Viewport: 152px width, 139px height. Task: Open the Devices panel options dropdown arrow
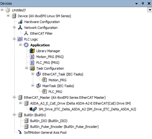point(137,4)
